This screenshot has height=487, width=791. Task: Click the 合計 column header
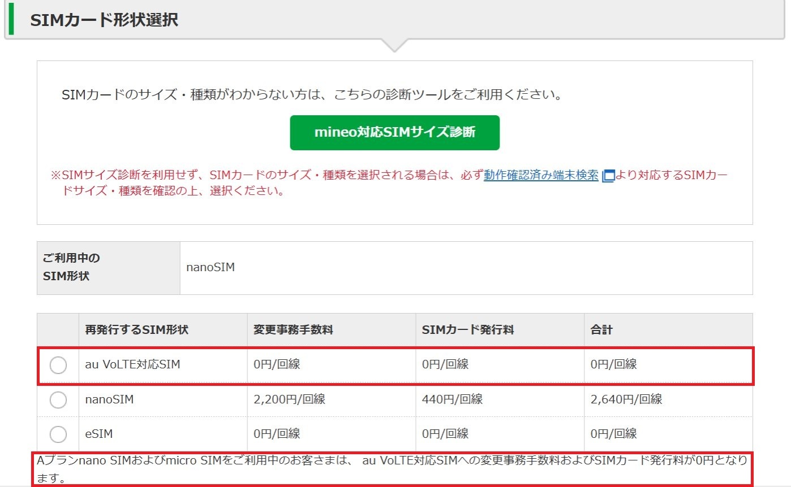click(601, 330)
